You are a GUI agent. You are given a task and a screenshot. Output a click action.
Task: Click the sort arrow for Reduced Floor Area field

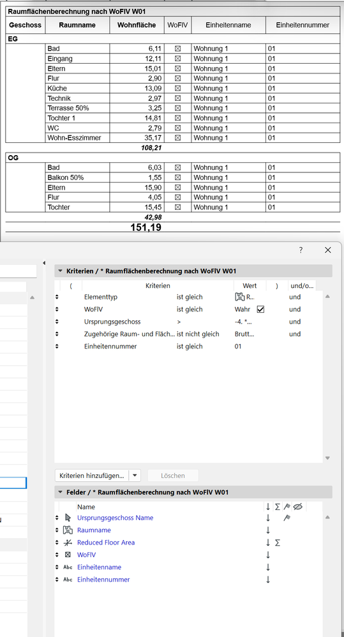[x=268, y=543]
